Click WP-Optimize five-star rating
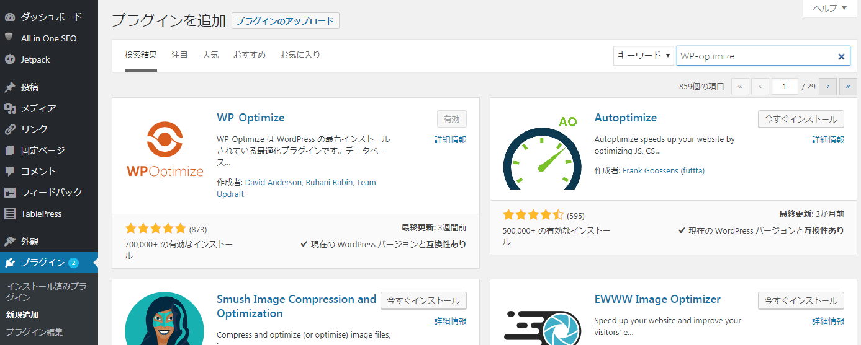Screen dimensions: 861x345 tap(155, 228)
